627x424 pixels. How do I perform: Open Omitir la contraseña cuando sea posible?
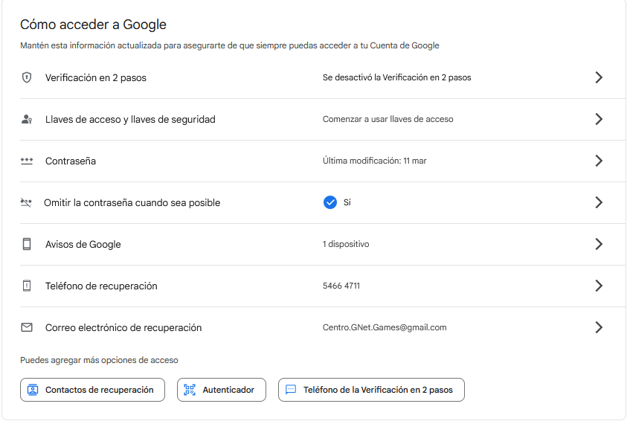coord(132,202)
